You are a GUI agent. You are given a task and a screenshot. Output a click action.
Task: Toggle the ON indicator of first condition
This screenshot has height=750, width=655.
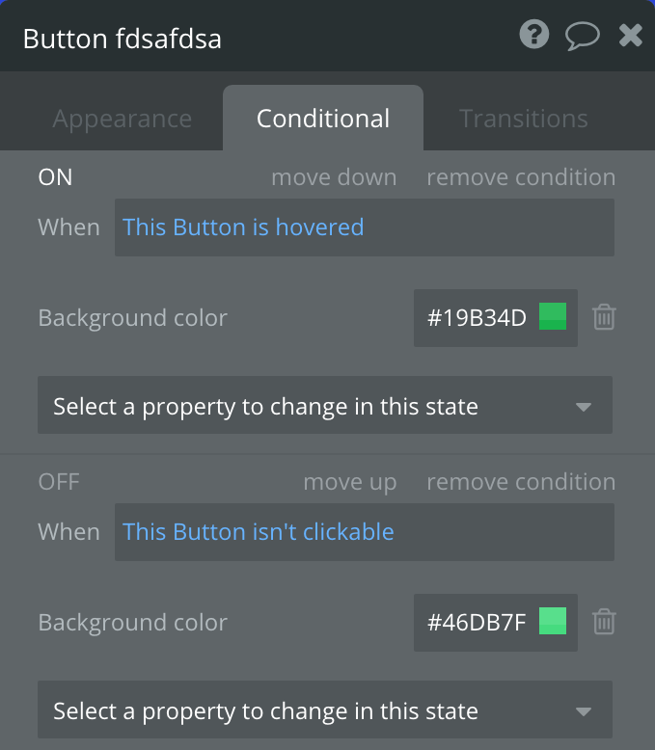[x=55, y=177]
